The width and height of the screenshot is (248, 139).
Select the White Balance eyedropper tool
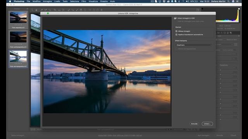pos(41,10)
